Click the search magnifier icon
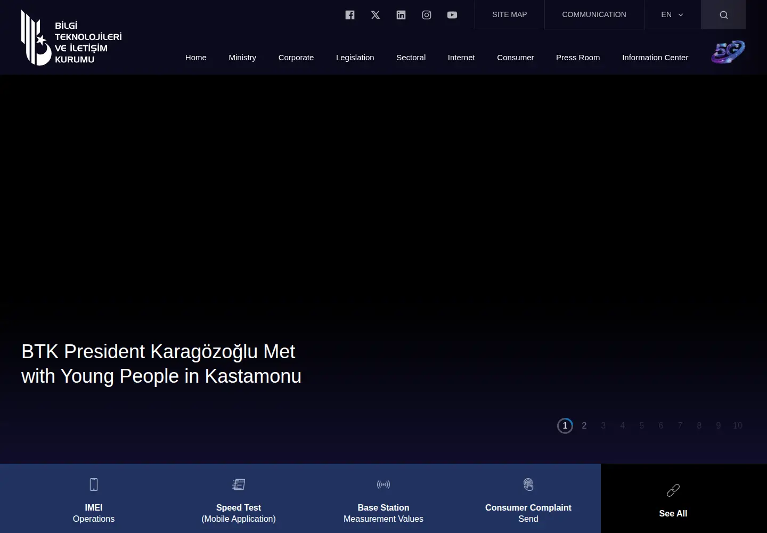Screen dimensions: 767x533 pos(723,15)
